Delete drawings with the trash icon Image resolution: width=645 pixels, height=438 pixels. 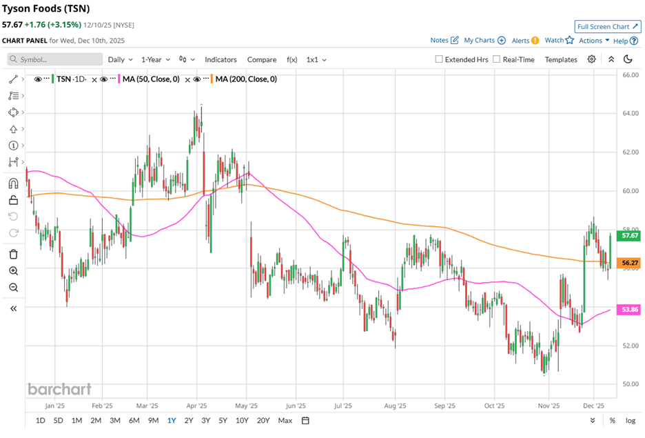13,254
